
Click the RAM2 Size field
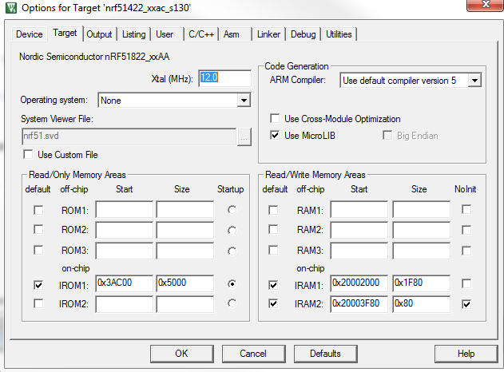click(421, 230)
